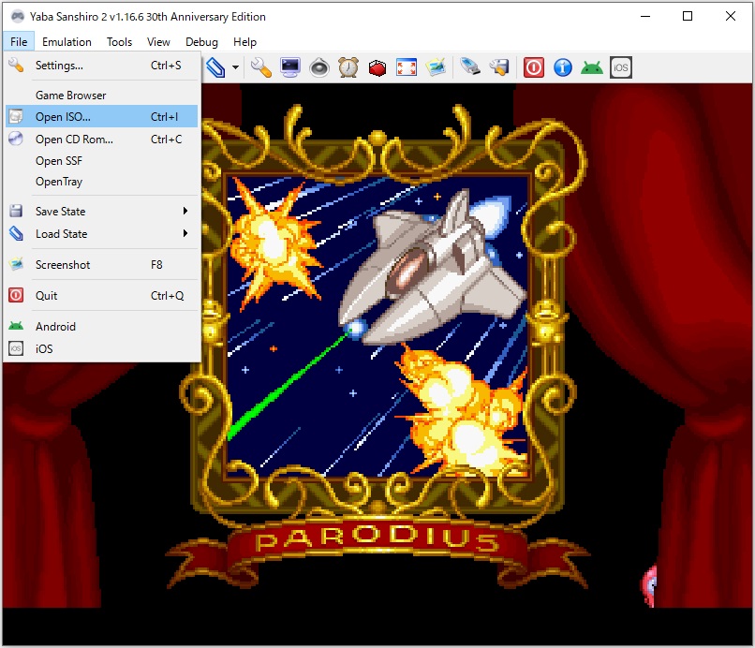The image size is (755, 648).
Task: Maximize the Yaba Sanshiro window
Action: [x=688, y=16]
